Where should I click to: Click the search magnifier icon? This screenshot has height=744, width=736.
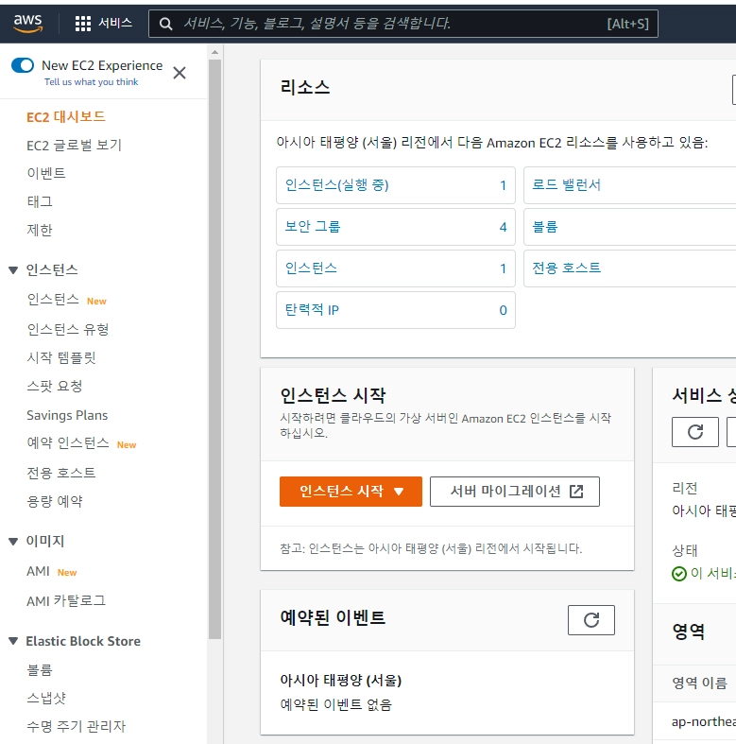[x=165, y=24]
